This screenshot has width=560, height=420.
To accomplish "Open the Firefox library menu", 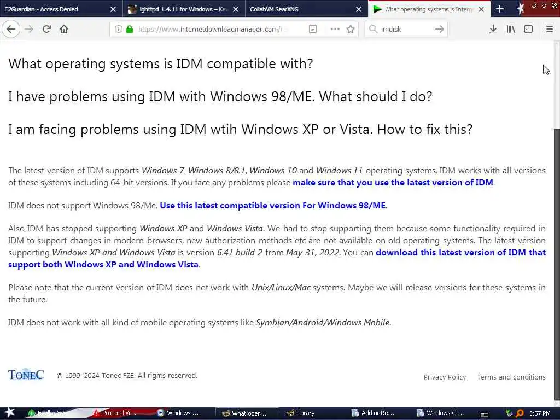I will (511, 29).
